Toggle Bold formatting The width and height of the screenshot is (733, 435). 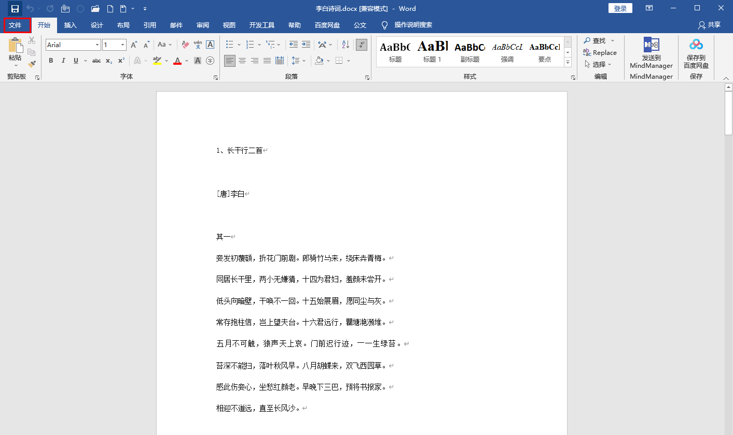coord(51,61)
